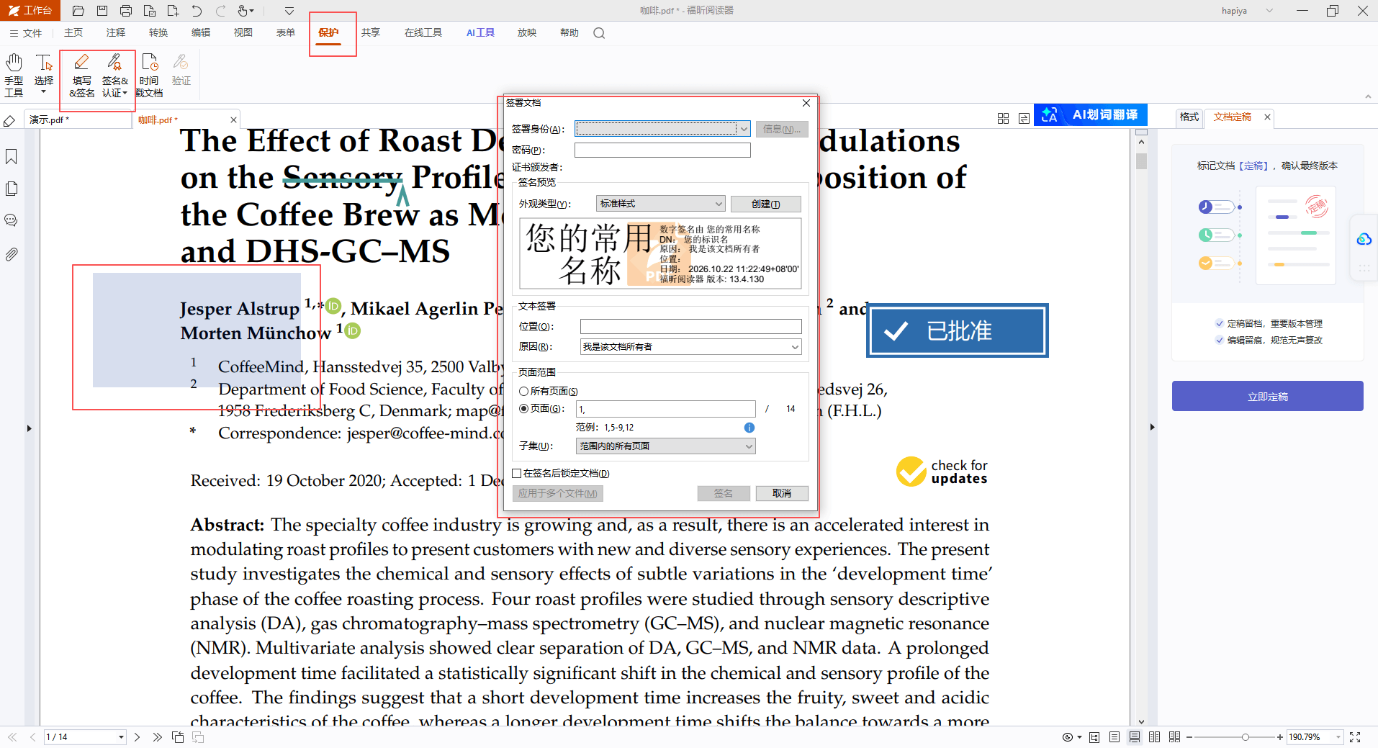Select the Hand tool (手型工具)
The width and height of the screenshot is (1378, 748).
[x=14, y=75]
